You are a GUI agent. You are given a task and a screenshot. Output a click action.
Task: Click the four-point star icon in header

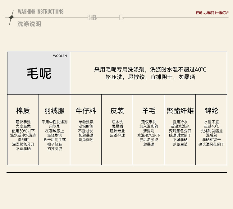coord(11,17)
